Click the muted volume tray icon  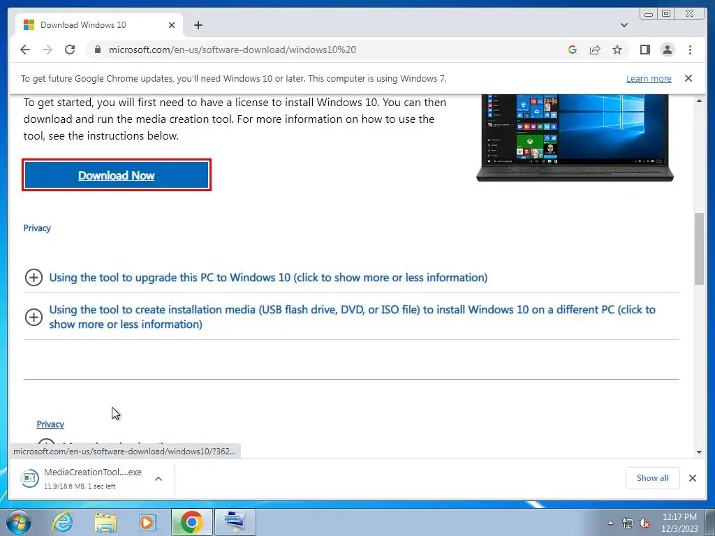[644, 523]
